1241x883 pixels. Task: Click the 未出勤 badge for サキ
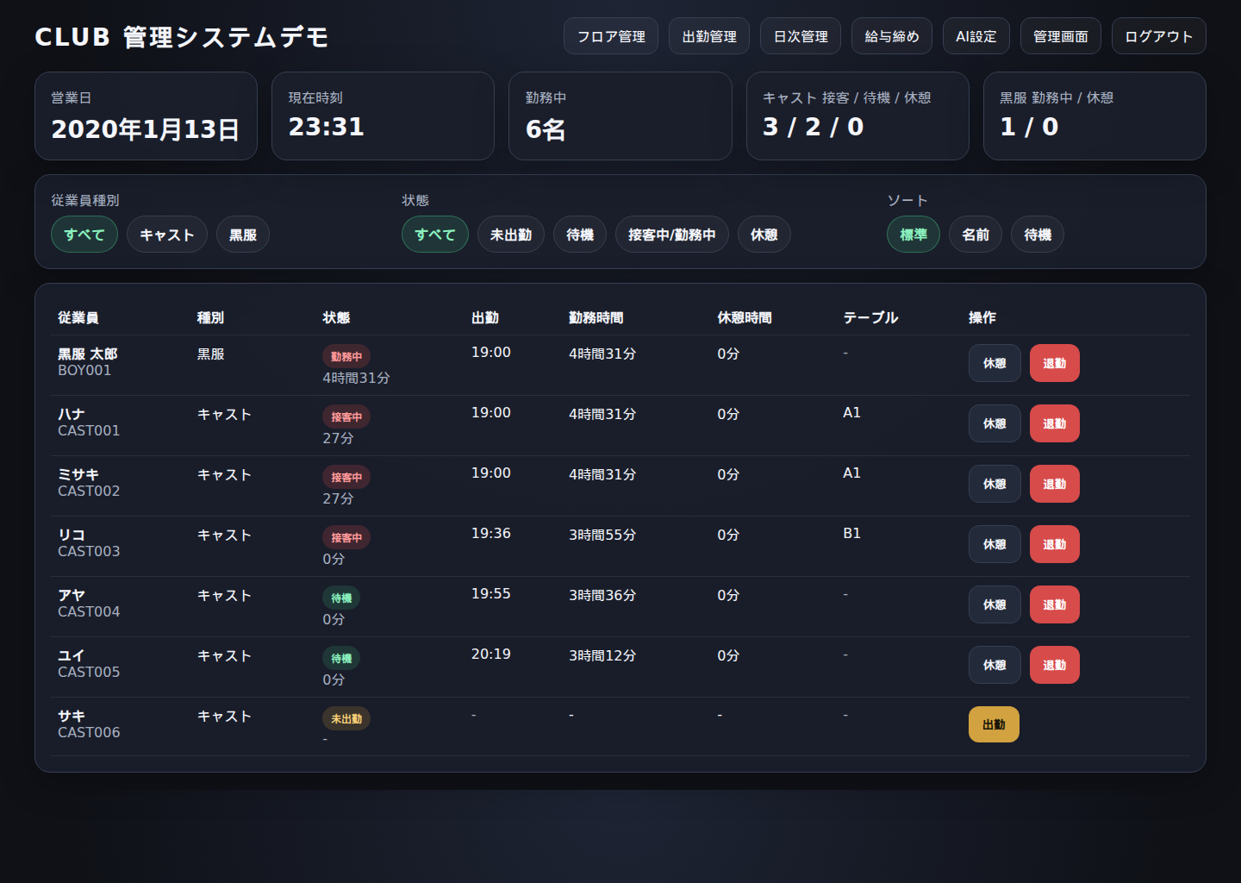click(346, 718)
